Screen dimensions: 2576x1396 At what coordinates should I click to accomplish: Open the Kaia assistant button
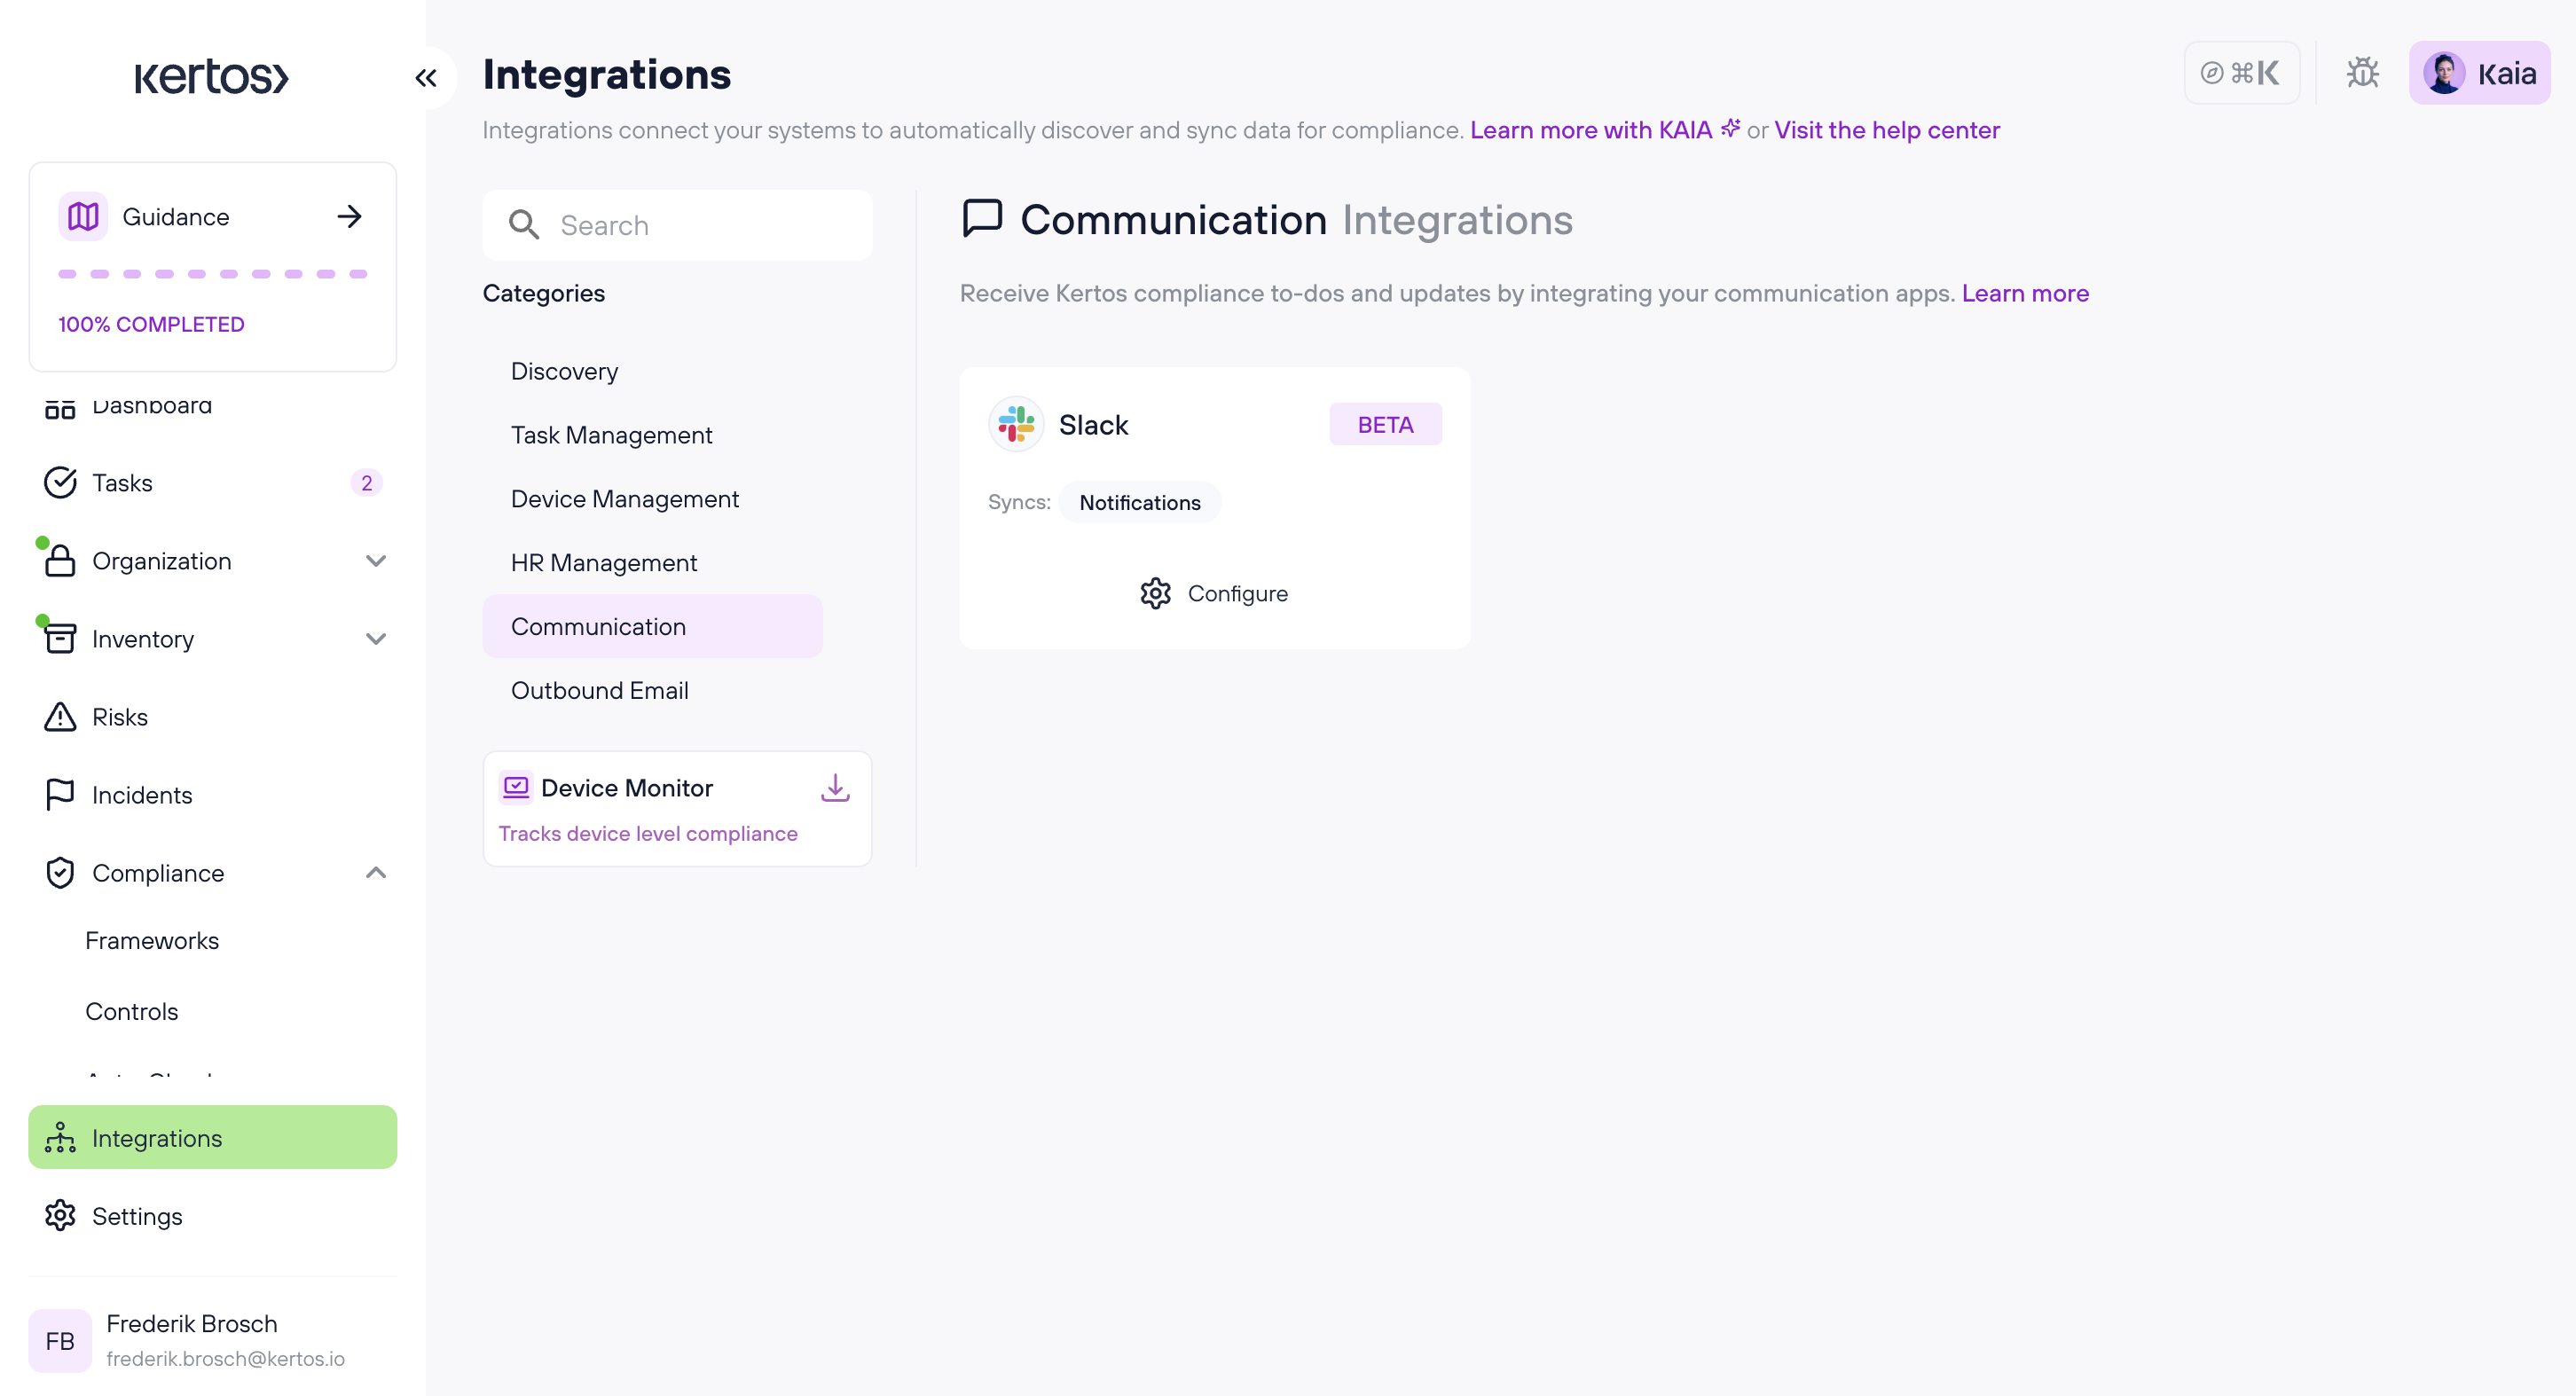(2478, 73)
